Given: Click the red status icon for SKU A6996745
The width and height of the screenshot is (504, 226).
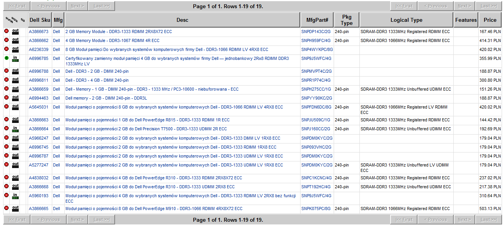Looking at the screenshot, I should (x=6, y=147).
